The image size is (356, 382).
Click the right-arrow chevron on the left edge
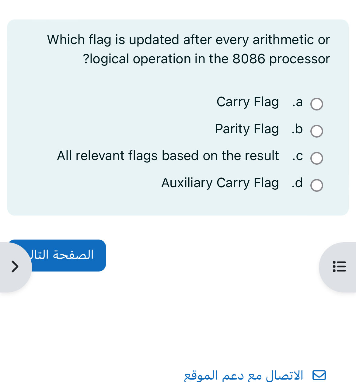14,267
